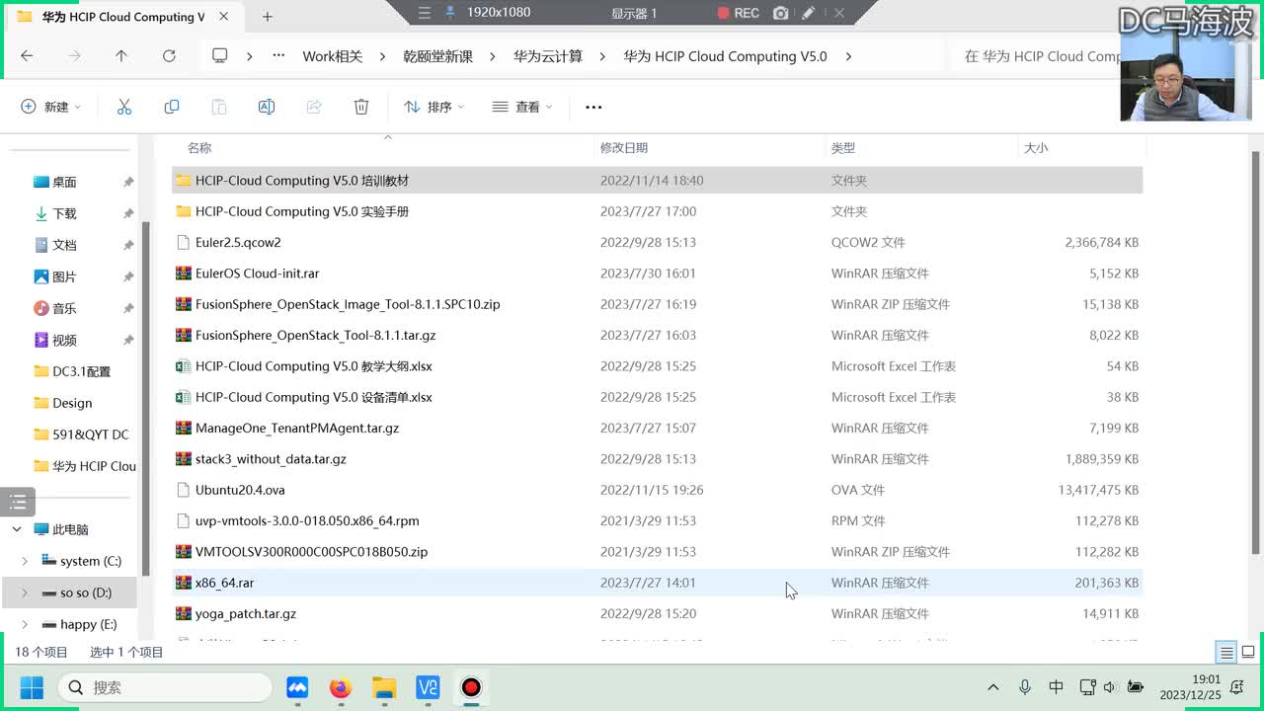The image size is (1264, 711).
Task: Expand the system (C:) drive node
Action: coord(25,561)
